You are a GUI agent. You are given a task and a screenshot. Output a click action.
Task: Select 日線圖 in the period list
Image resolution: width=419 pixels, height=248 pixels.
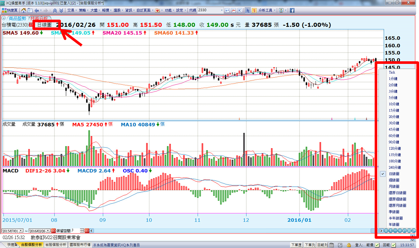click(394, 174)
